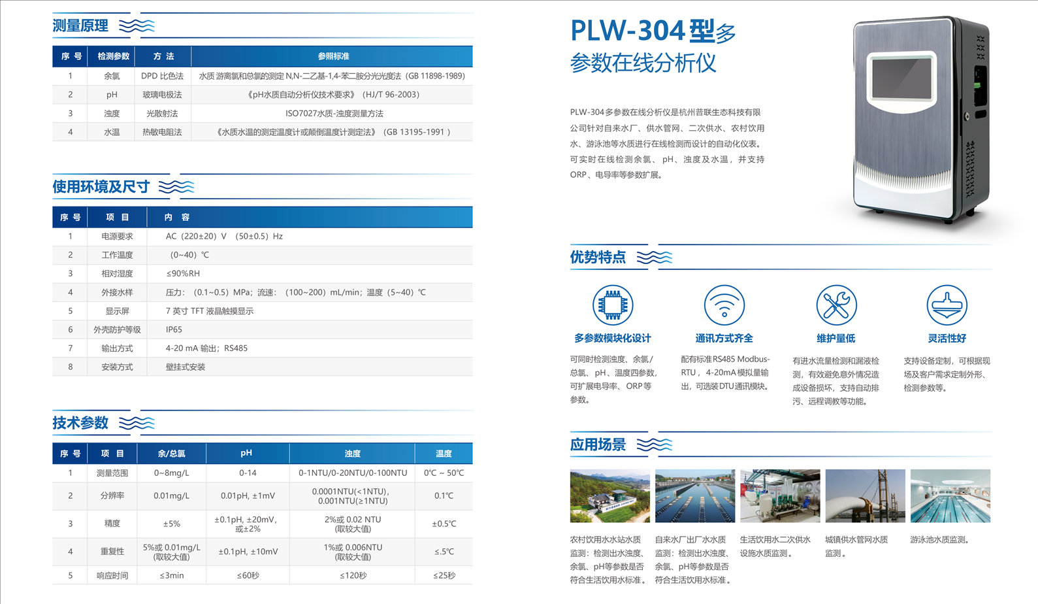Click the 7 英寸 TFT 液晶触摸显示 cell

click(x=210, y=311)
